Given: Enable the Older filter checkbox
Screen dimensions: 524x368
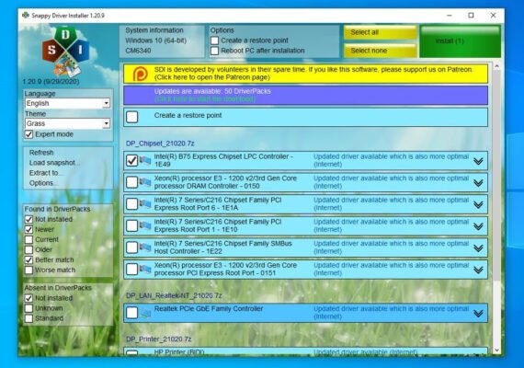Looking at the screenshot, I should pos(28,249).
